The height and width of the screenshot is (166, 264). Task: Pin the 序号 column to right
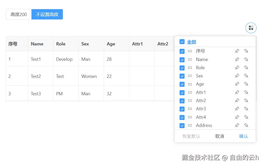(x=246, y=51)
